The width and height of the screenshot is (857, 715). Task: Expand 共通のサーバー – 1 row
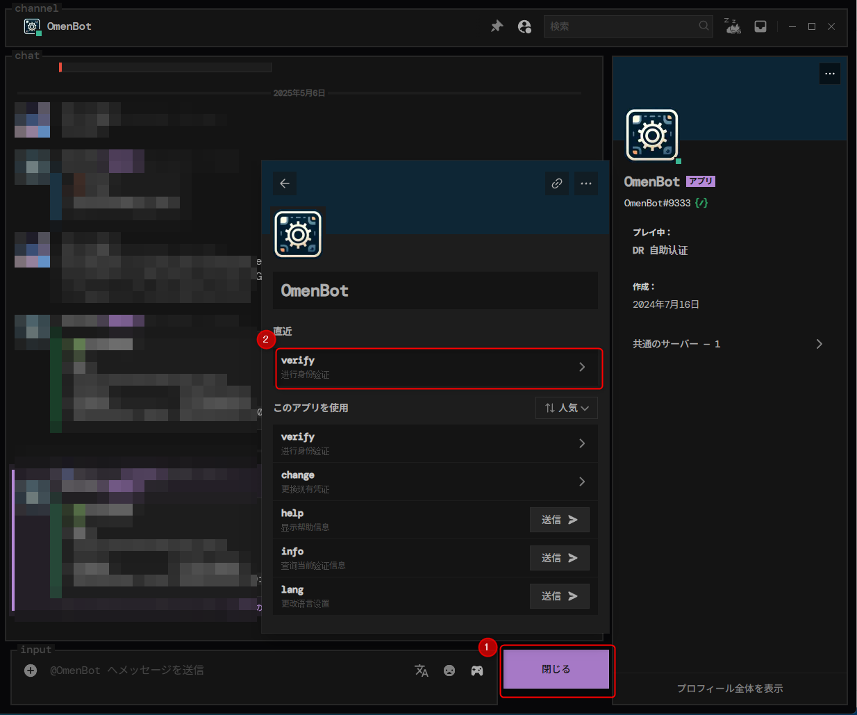click(x=728, y=344)
